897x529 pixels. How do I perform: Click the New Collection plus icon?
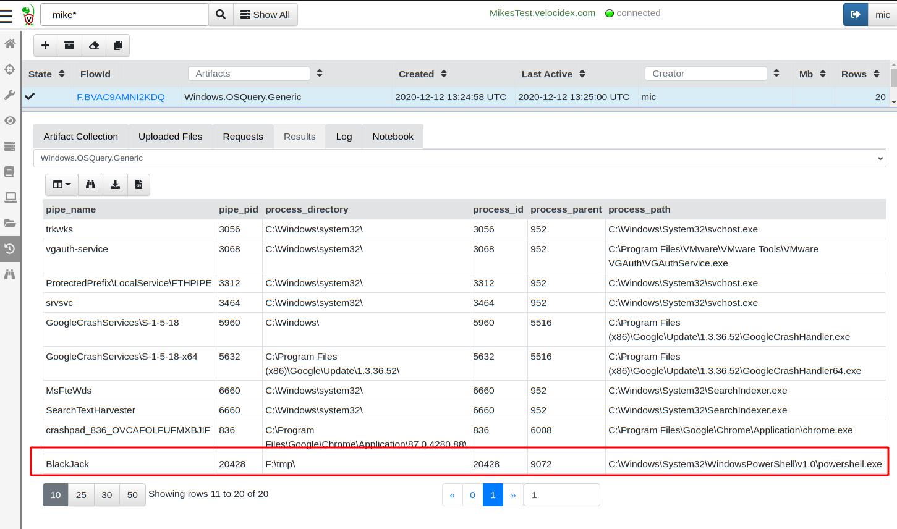pos(45,46)
